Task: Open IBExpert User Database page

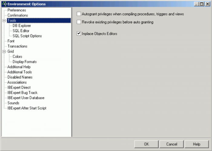Action: pos(26,98)
